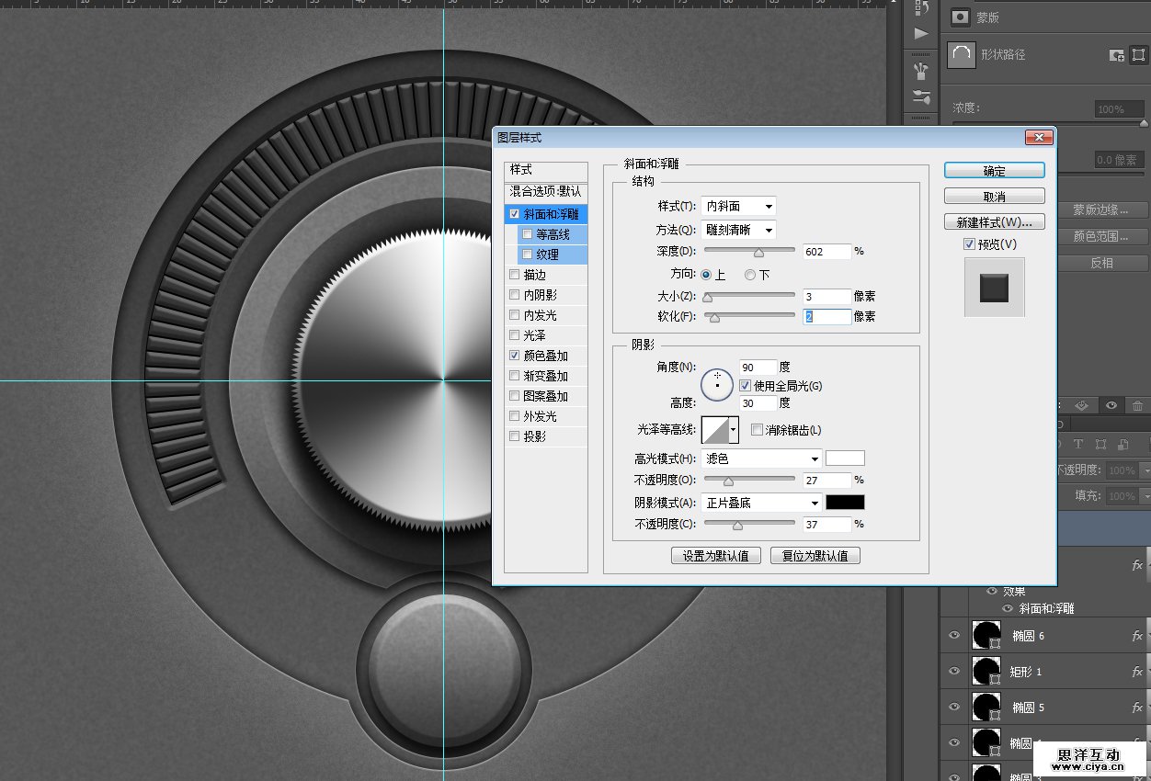Click the 确定 button

coord(994,171)
